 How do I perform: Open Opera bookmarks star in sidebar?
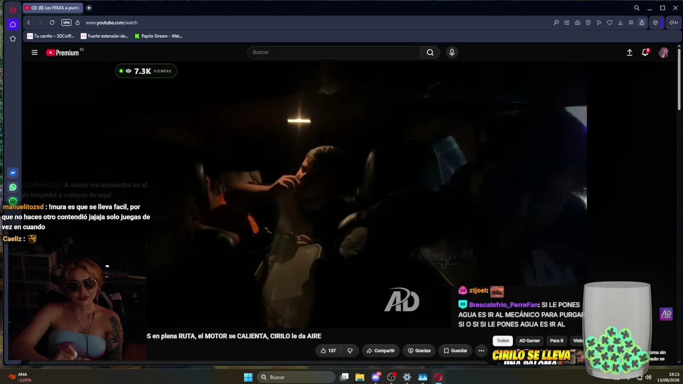(13, 38)
